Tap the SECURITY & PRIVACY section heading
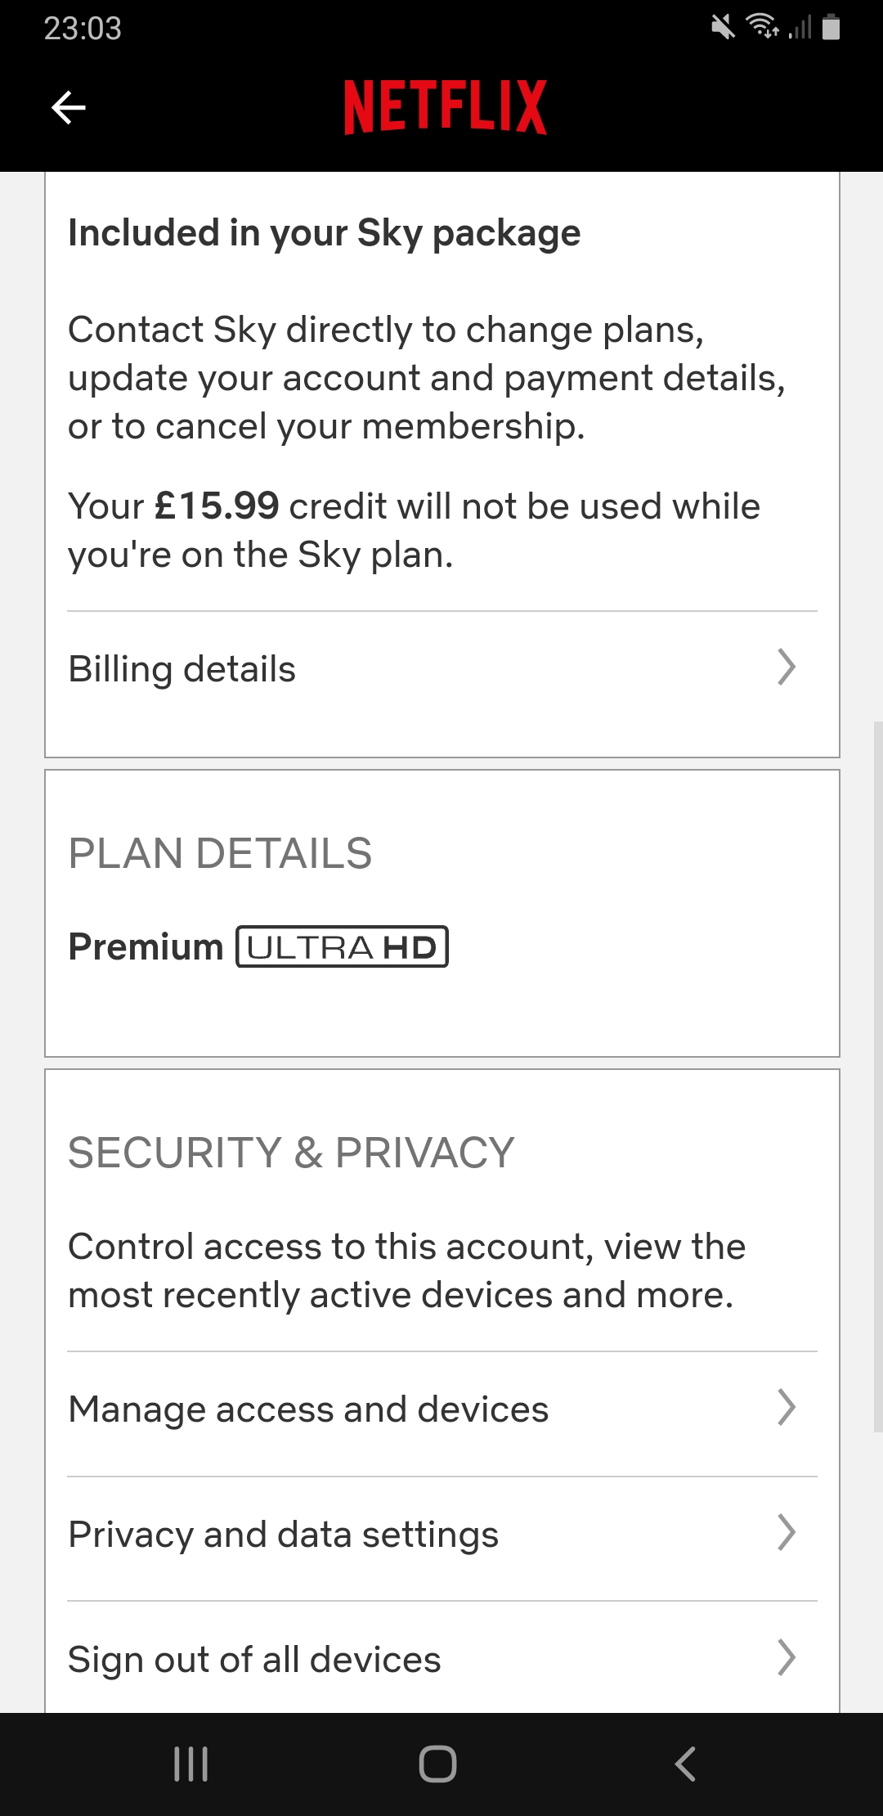This screenshot has width=883, height=1816. (x=290, y=1153)
